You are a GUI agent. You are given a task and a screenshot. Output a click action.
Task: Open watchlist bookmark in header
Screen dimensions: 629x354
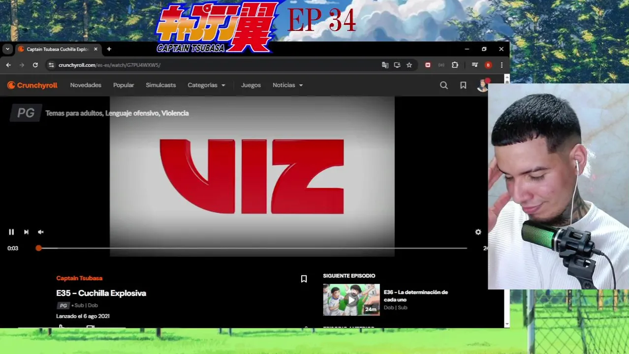coord(463,85)
